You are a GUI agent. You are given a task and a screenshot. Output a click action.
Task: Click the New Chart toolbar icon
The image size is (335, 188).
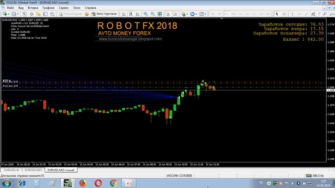click(5, 14)
